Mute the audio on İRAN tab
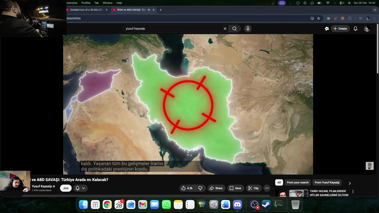The image size is (379, 213). coord(149,10)
